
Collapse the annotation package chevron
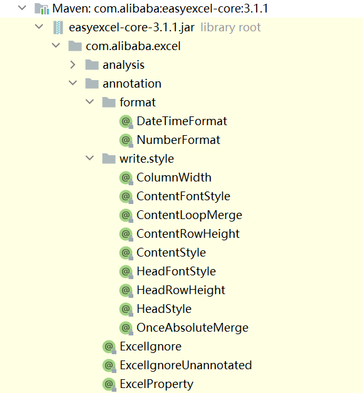[x=73, y=83]
